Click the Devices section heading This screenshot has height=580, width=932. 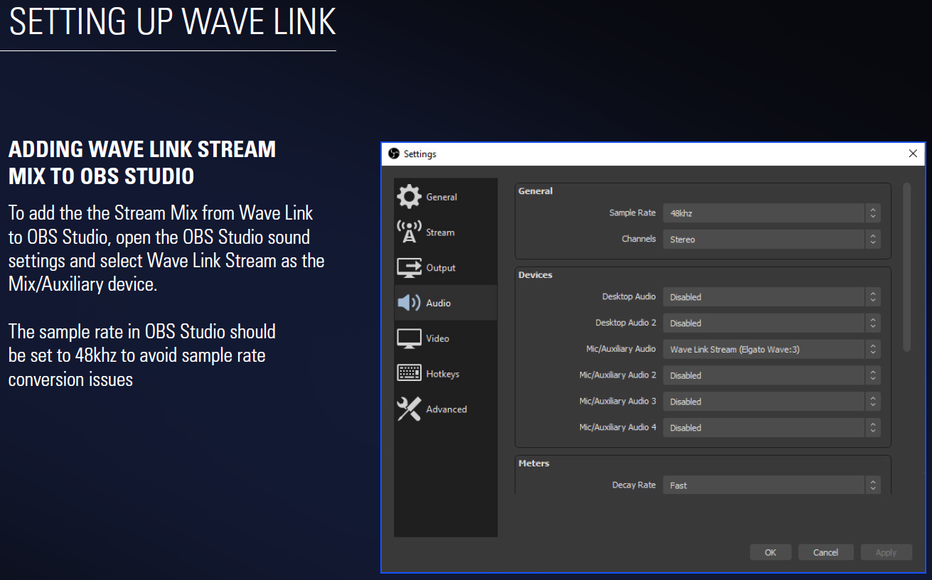[x=535, y=275]
